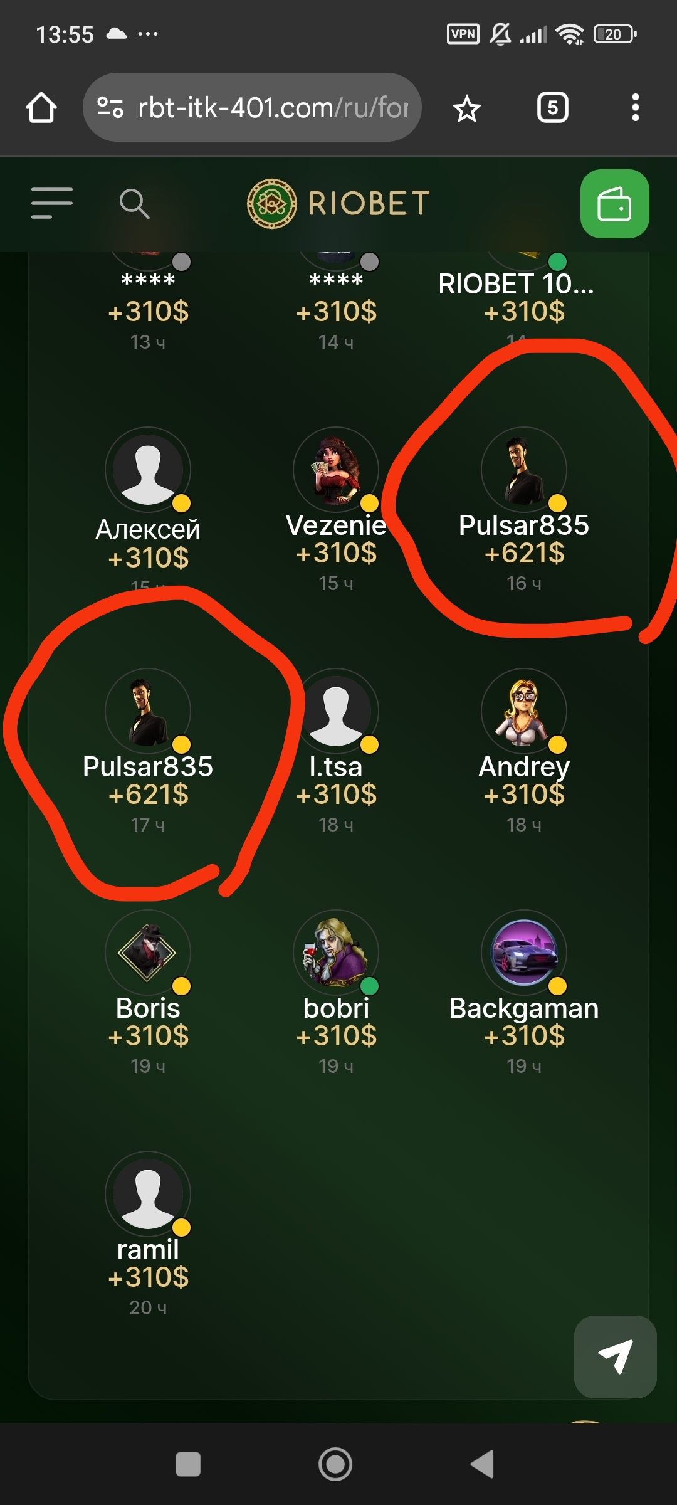Open Backgaman's car avatar
Viewport: 677px width, 1505px height.
pos(524,953)
